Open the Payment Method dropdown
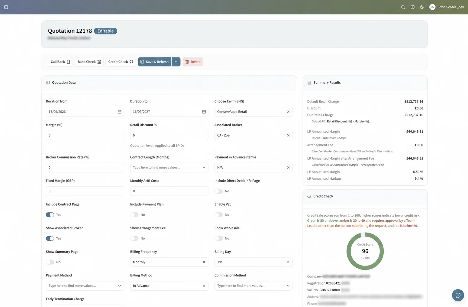Image resolution: width=468 pixels, height=307 pixels. coord(85,286)
